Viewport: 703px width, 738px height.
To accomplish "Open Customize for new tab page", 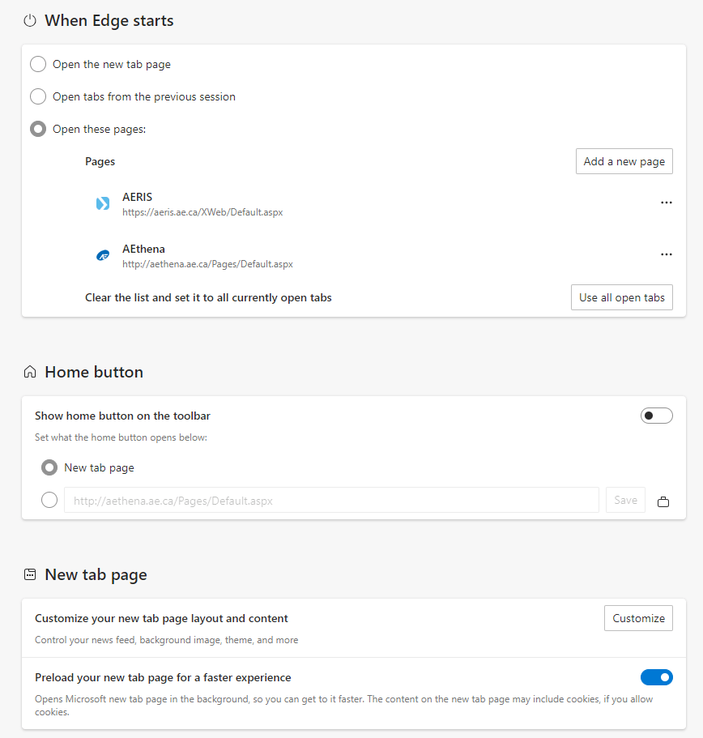I will tap(638, 618).
